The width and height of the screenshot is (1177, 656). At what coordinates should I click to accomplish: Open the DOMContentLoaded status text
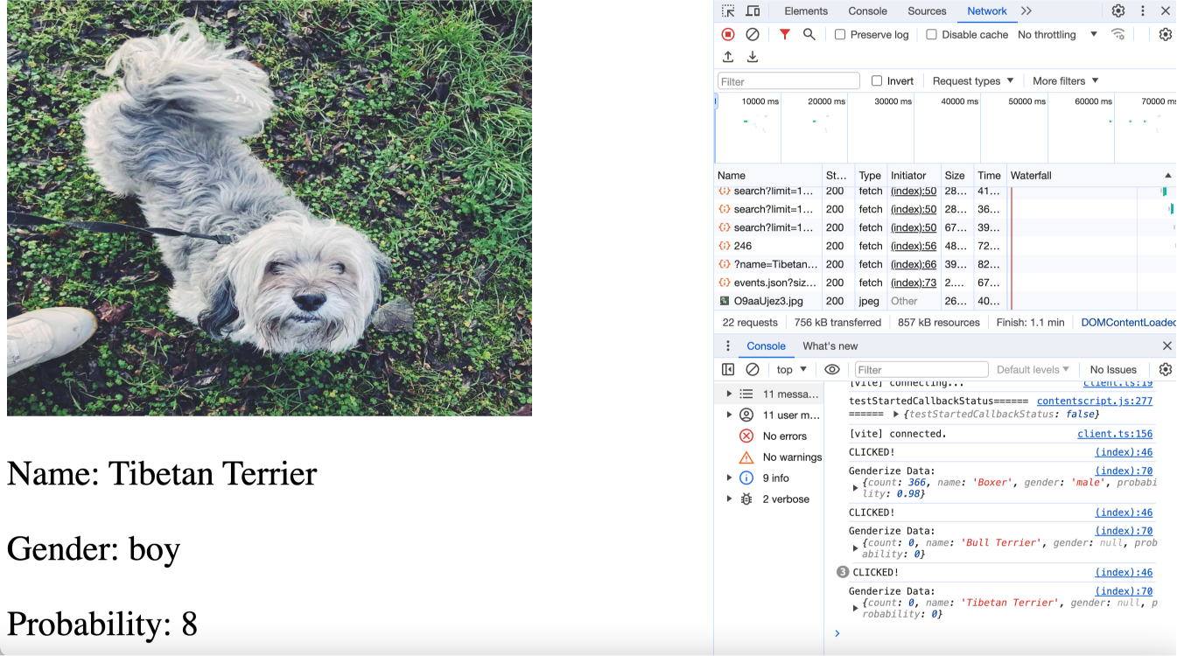(1128, 323)
